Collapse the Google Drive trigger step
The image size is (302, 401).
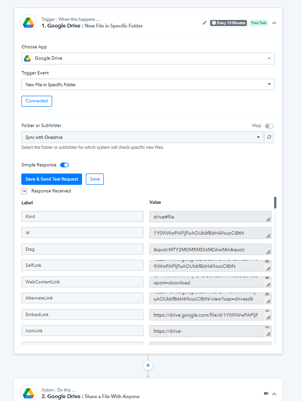[274, 23]
